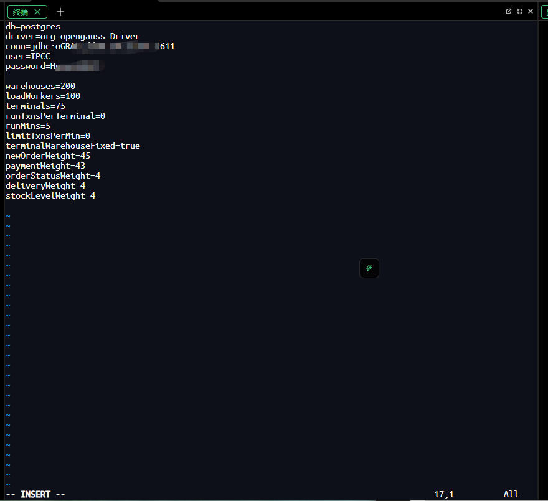Click the limitTxnsPerMin=0 line
The image size is (548, 501).
[48, 136]
